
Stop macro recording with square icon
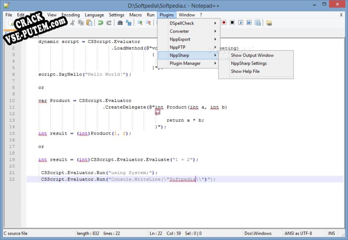pos(232,23)
